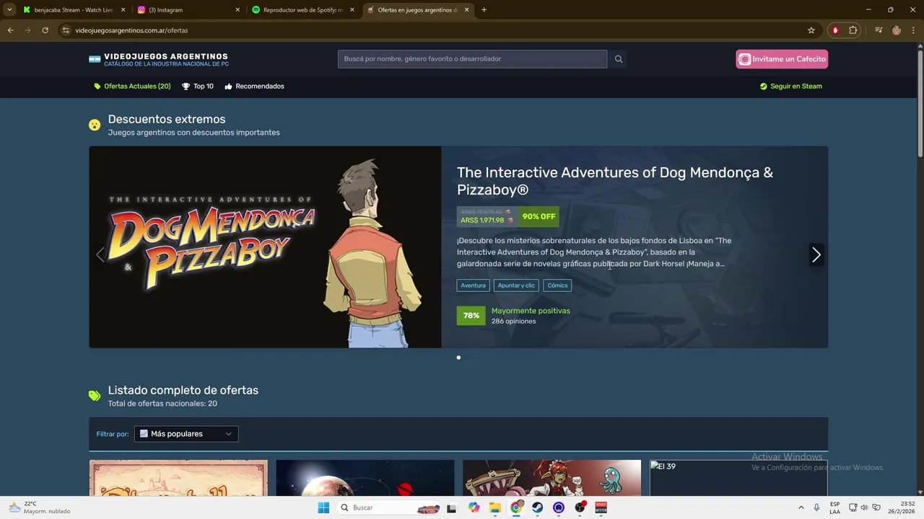This screenshot has width=924, height=519.
Task: Close the Spotify web player tab
Action: point(352,10)
